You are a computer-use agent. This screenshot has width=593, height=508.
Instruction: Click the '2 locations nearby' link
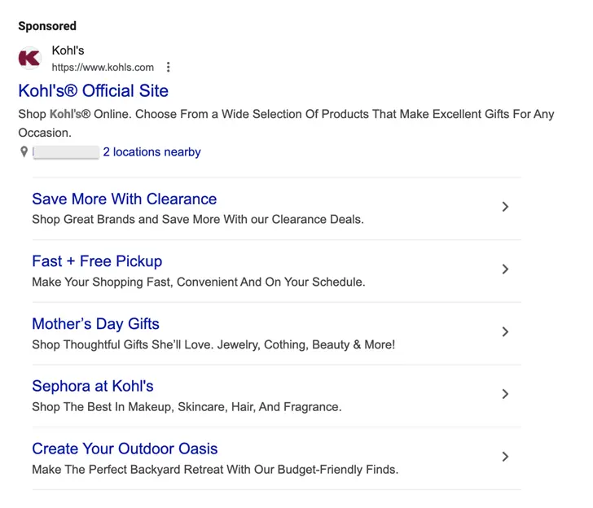(x=152, y=152)
